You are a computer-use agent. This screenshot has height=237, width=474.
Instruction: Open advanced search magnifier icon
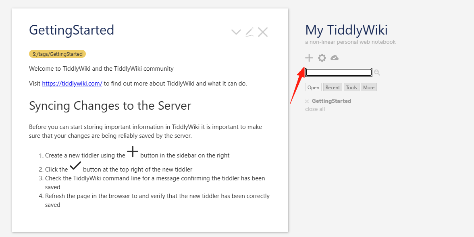click(377, 72)
